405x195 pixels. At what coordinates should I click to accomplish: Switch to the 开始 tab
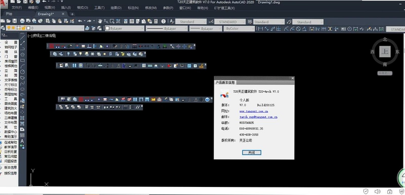(x=9, y=14)
